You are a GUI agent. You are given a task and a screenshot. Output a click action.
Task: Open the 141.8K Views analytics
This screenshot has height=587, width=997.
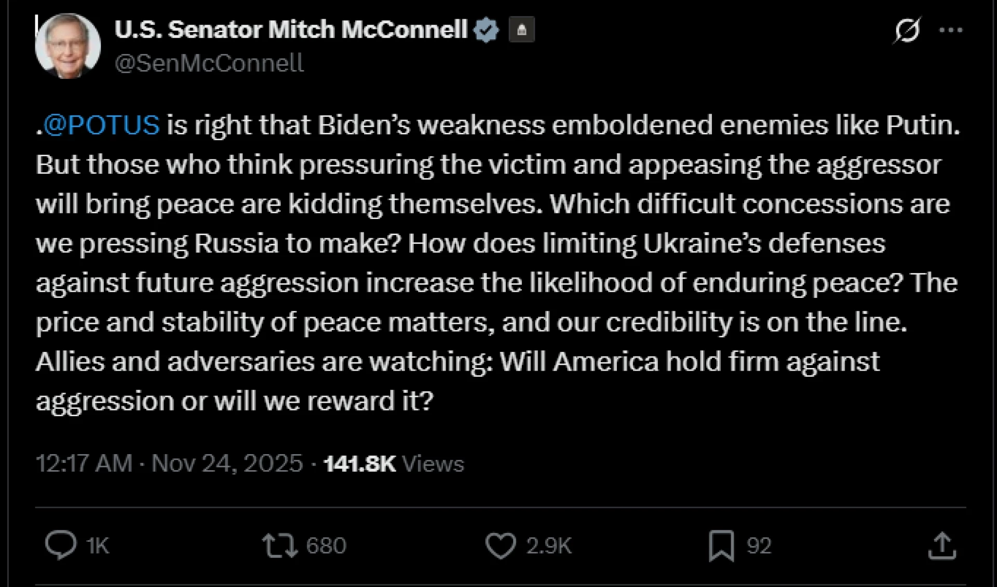pyautogui.click(x=394, y=463)
